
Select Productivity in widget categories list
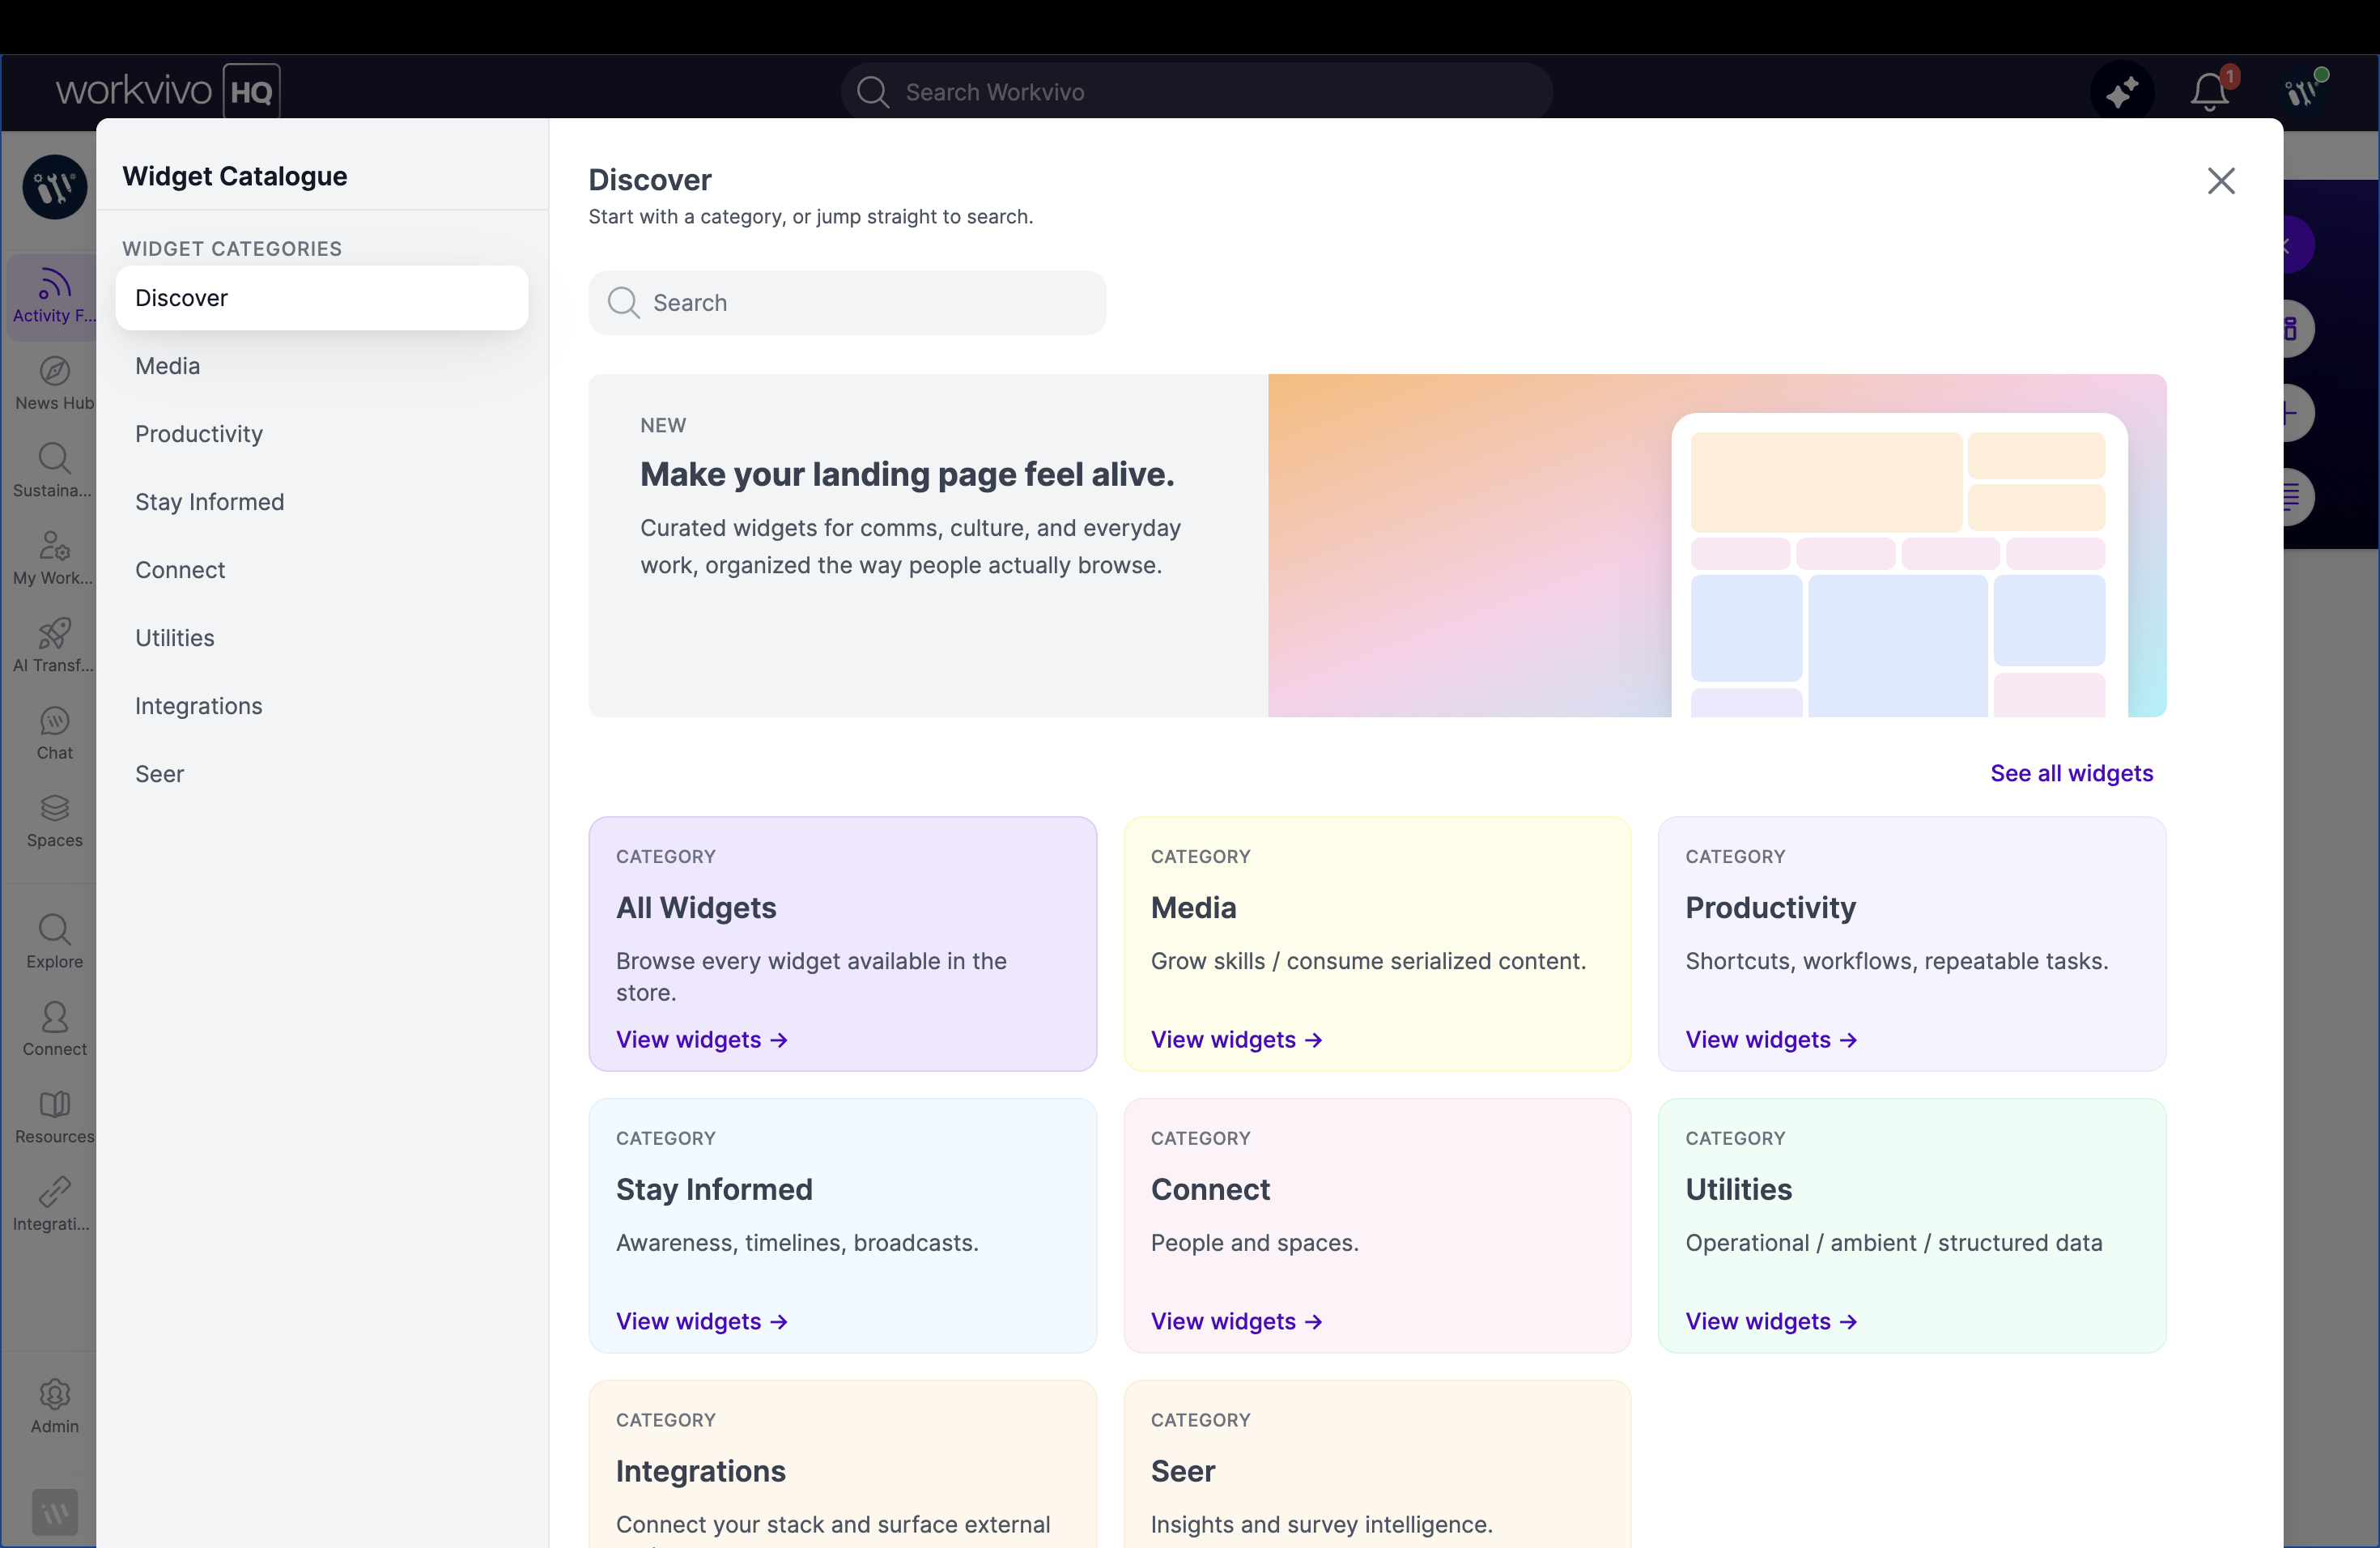[x=322, y=434]
